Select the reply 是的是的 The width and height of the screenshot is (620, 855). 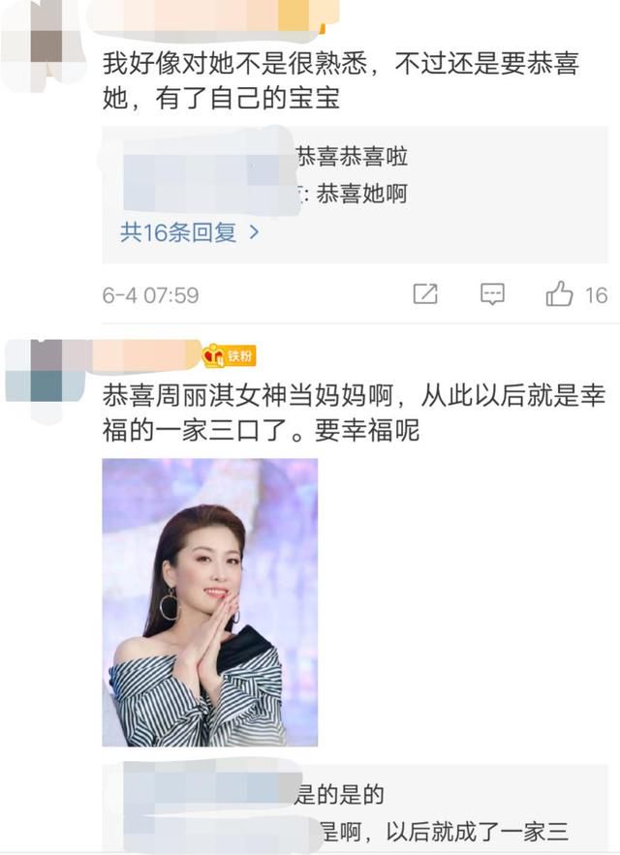339,795
